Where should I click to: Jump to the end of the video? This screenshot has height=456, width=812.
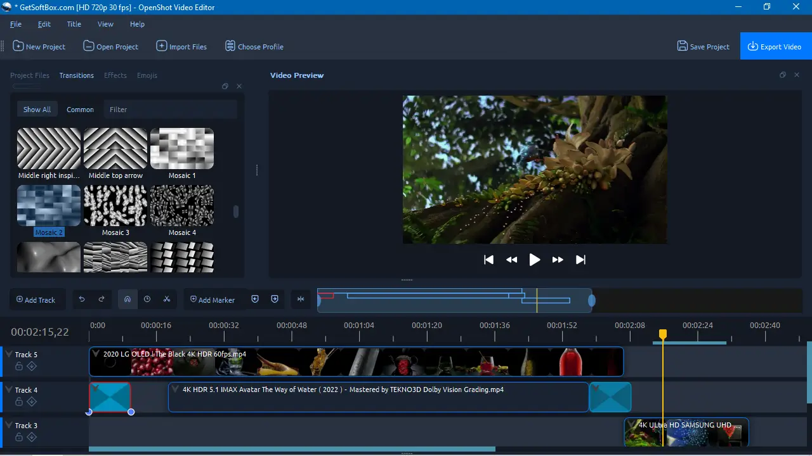click(580, 260)
